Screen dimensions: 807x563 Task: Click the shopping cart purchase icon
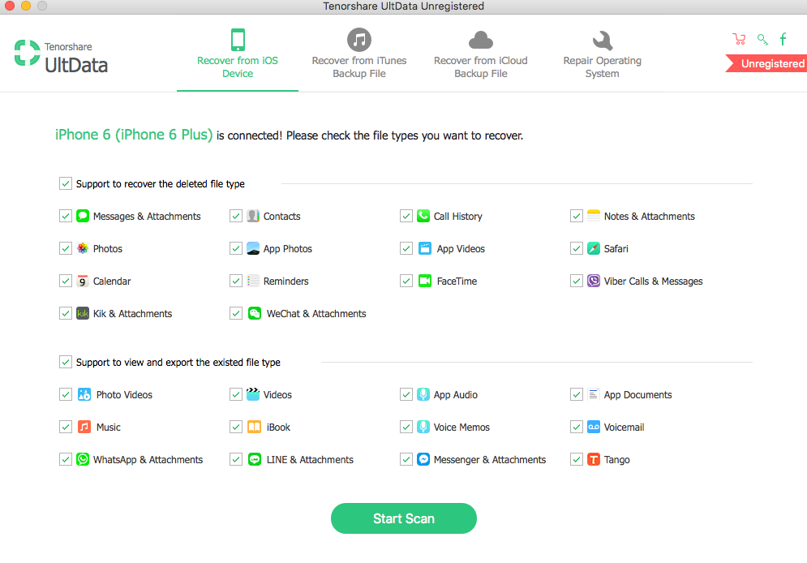(739, 39)
